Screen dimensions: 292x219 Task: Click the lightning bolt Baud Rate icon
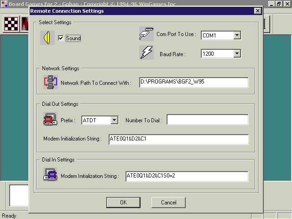tap(146, 53)
